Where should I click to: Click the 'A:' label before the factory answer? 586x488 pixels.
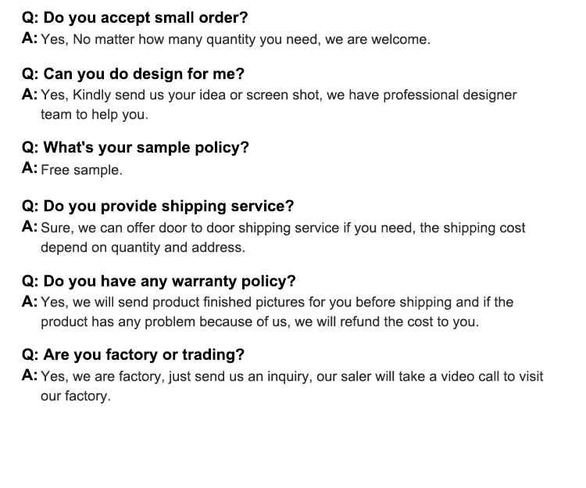30,375
